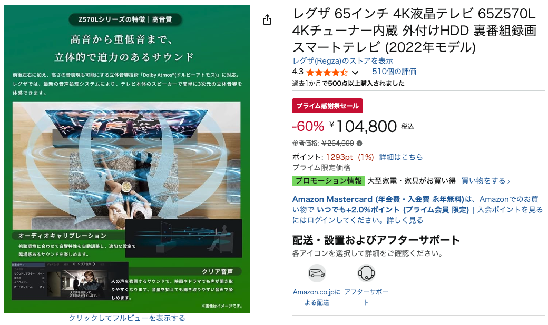Follow the 買い物をする promotion link
The width and height of the screenshot is (548, 325).
pyautogui.click(x=486, y=180)
